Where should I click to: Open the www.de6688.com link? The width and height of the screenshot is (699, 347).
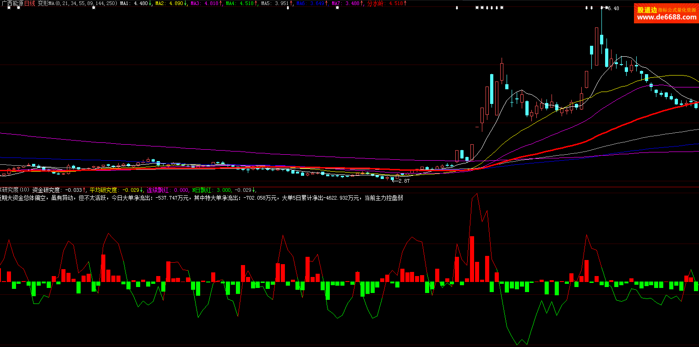(x=666, y=17)
